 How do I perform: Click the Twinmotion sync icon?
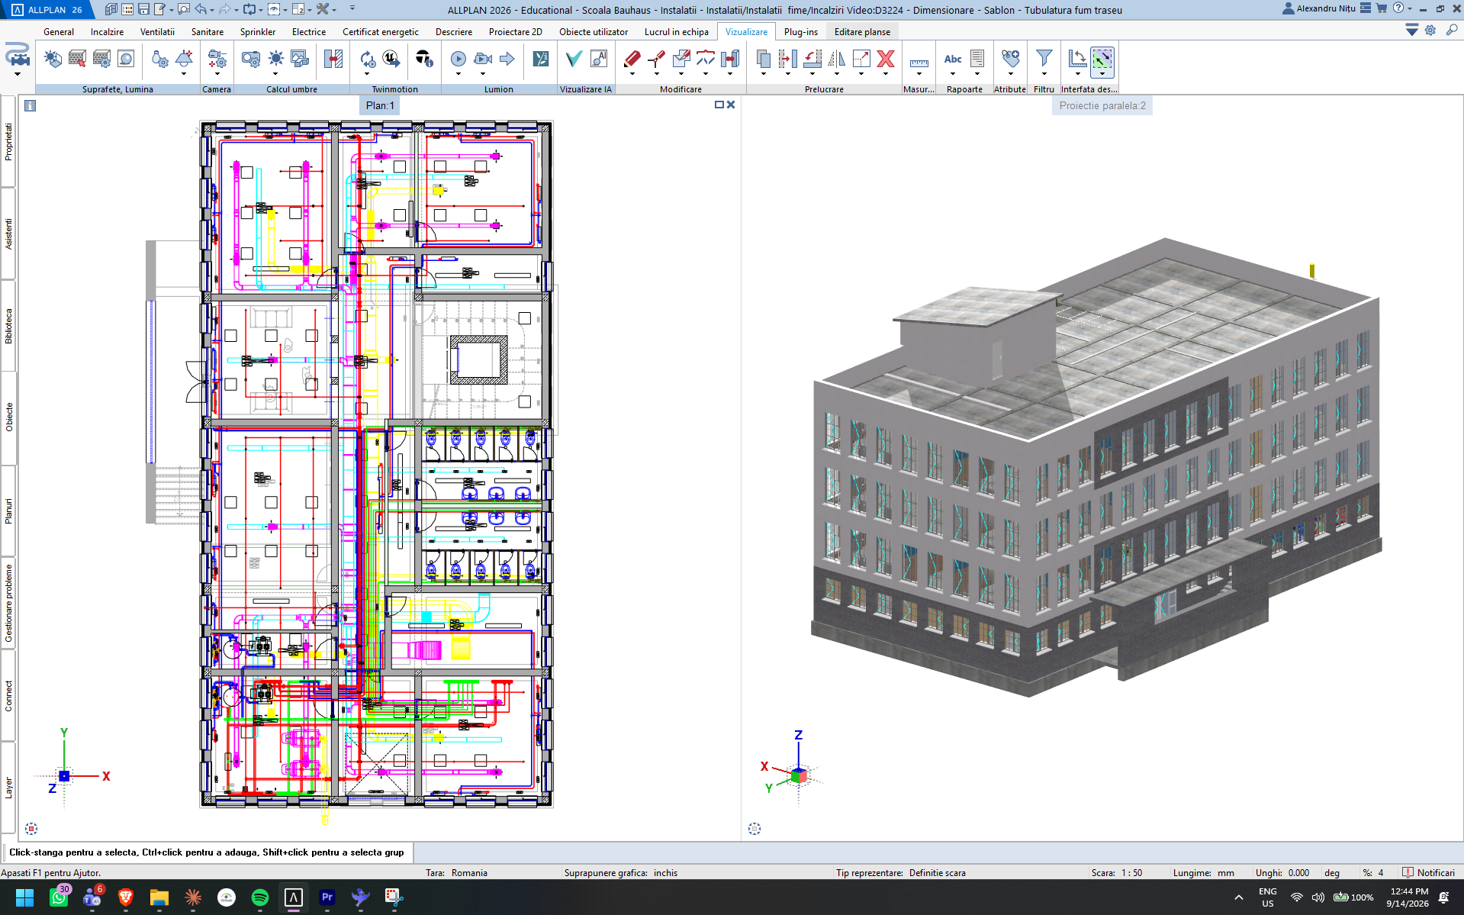(x=367, y=59)
